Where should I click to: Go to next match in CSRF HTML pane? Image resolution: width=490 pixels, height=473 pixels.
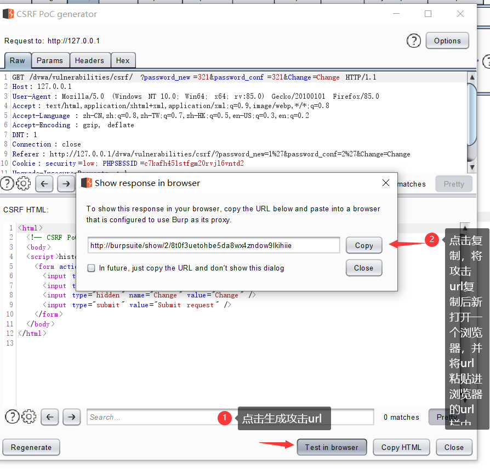point(72,416)
